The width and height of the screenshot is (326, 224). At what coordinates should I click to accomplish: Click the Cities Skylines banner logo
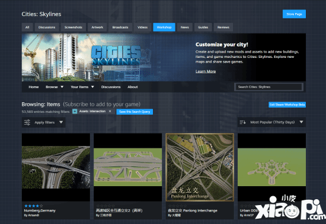click(116, 56)
